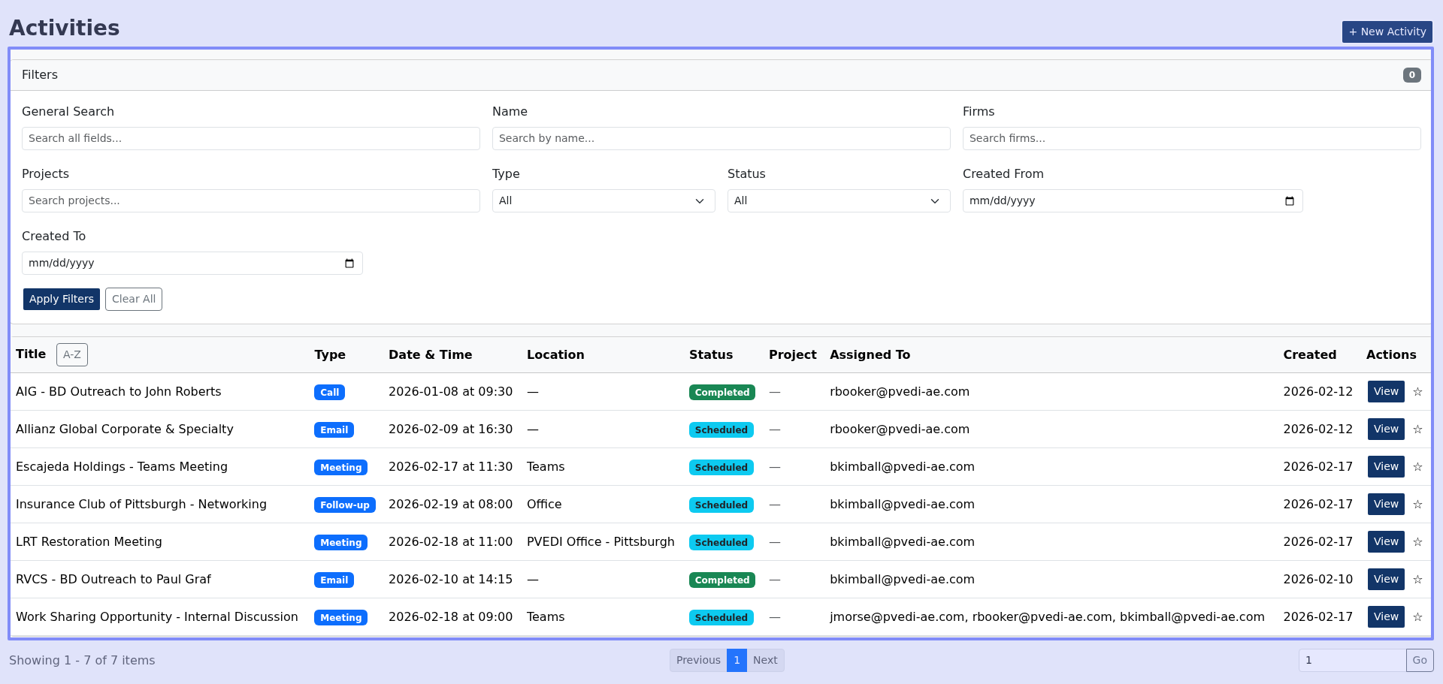Expand the Status filter dropdown
Screen dimensions: 1443x684
point(838,201)
